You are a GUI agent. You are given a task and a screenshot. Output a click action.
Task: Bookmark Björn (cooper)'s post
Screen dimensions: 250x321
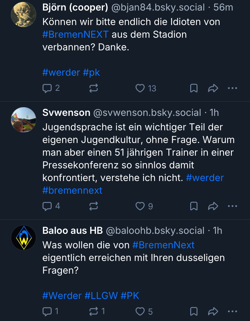(194, 88)
